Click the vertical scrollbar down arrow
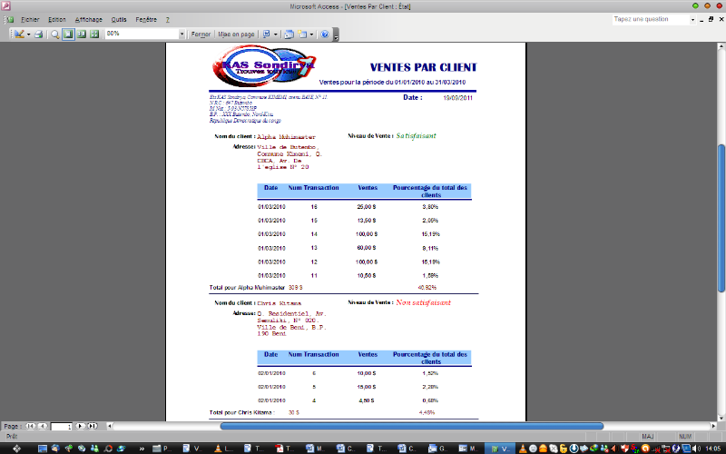This screenshot has width=726, height=454. (x=721, y=417)
